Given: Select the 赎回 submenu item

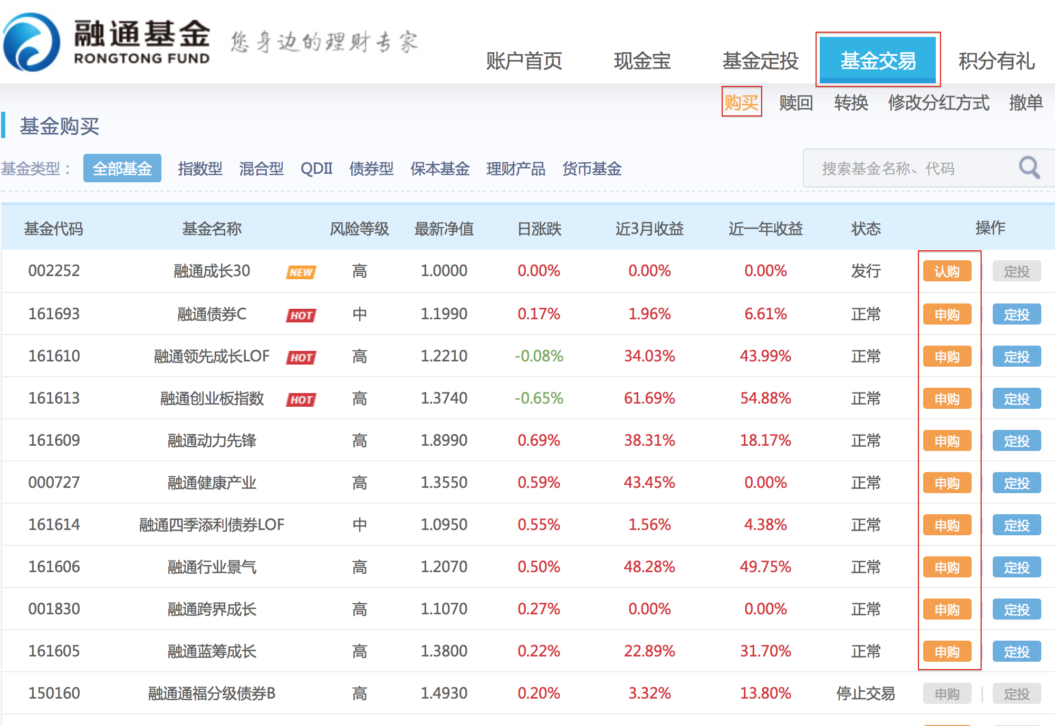Looking at the screenshot, I should (796, 102).
